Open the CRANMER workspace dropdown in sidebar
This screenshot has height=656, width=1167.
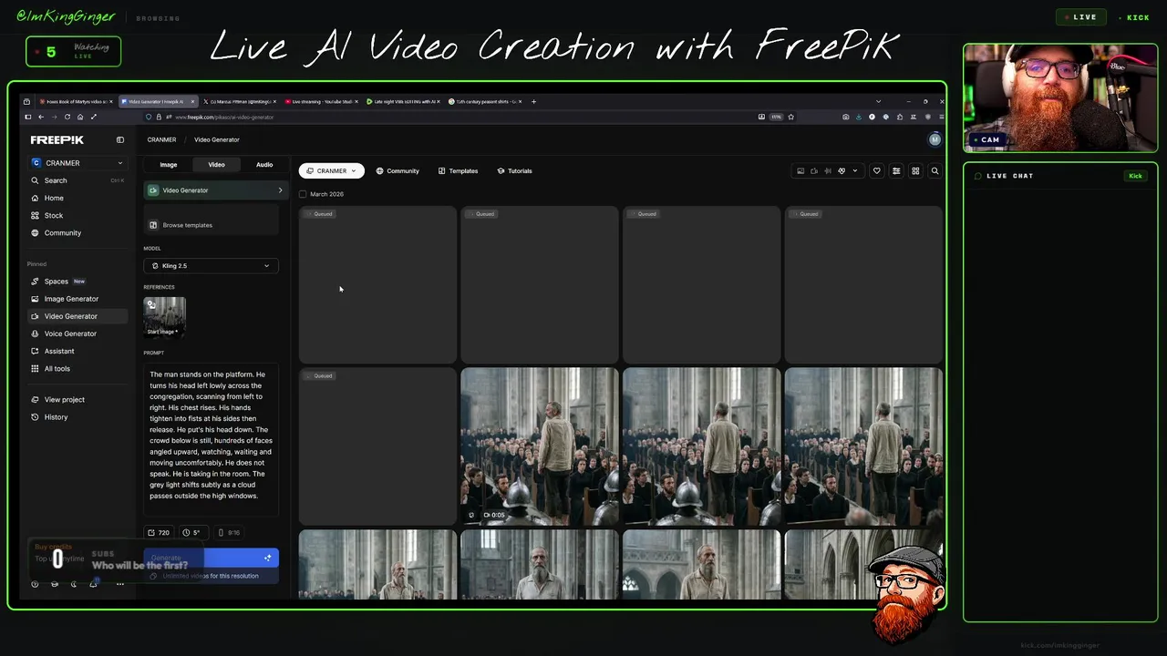coord(77,163)
